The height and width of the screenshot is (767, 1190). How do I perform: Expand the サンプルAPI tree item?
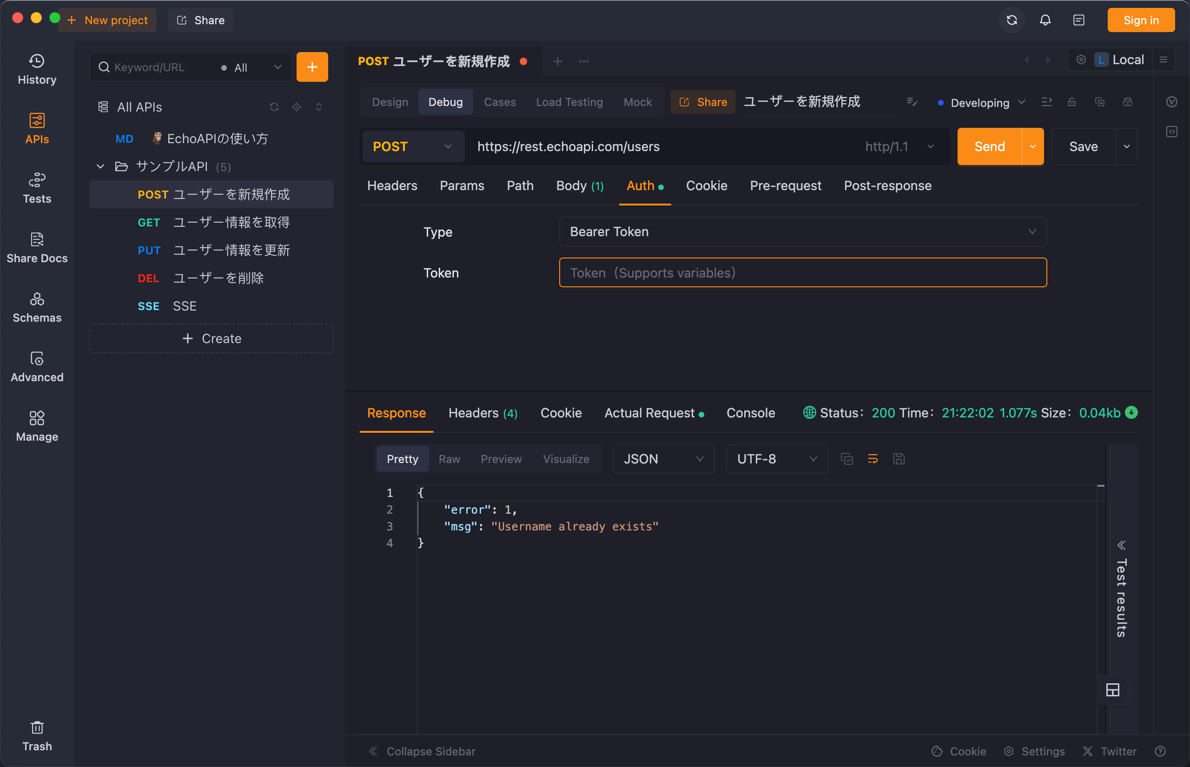100,166
